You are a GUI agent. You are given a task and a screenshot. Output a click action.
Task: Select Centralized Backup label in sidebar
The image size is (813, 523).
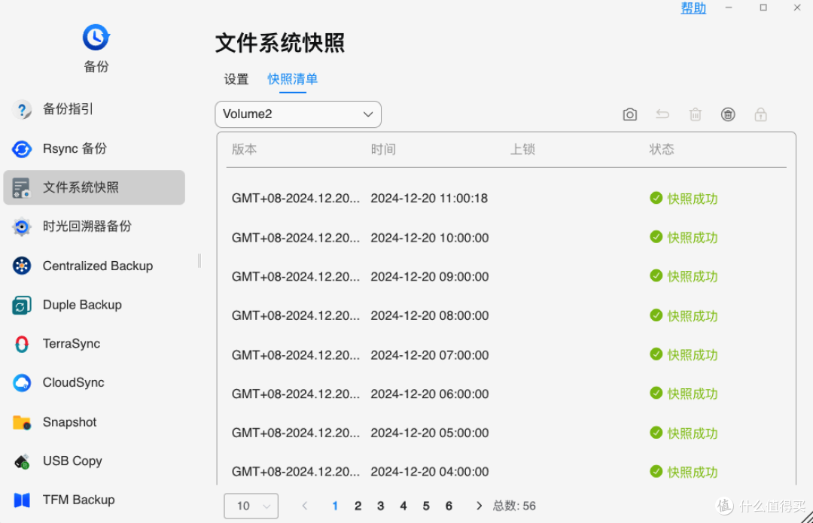point(97,266)
